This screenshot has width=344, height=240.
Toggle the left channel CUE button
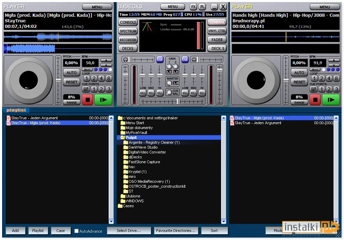pos(160,60)
